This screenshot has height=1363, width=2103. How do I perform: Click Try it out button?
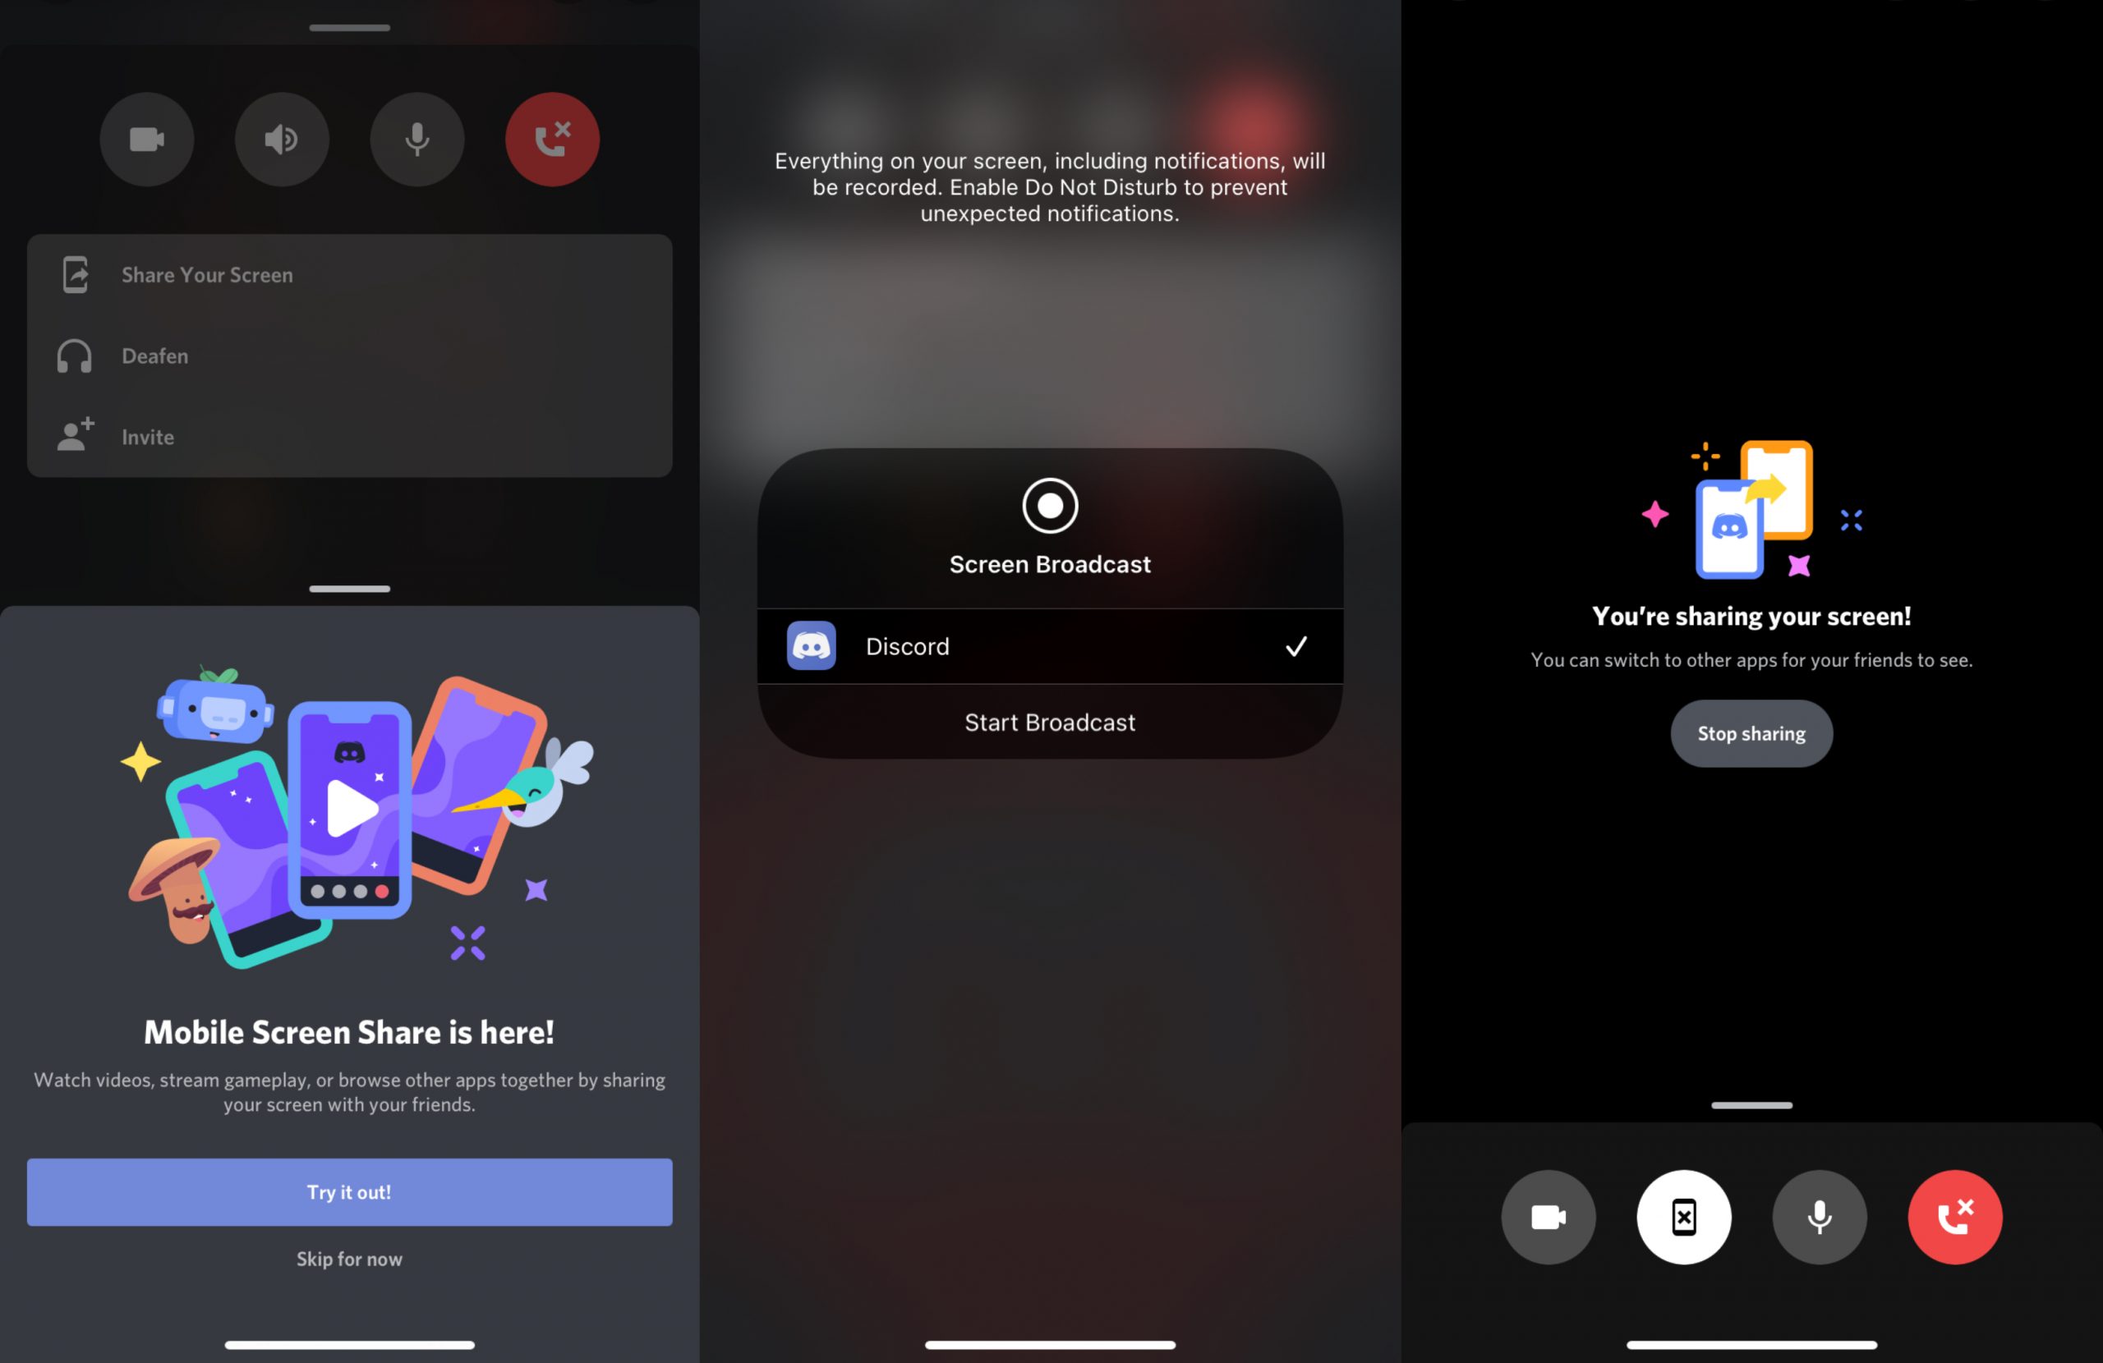coord(349,1190)
